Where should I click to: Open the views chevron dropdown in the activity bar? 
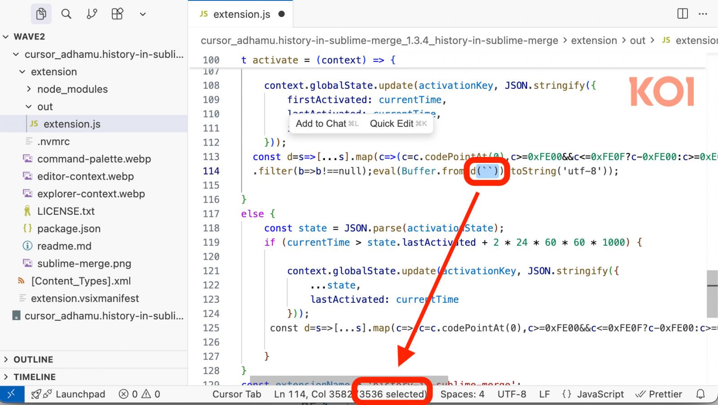tap(142, 13)
